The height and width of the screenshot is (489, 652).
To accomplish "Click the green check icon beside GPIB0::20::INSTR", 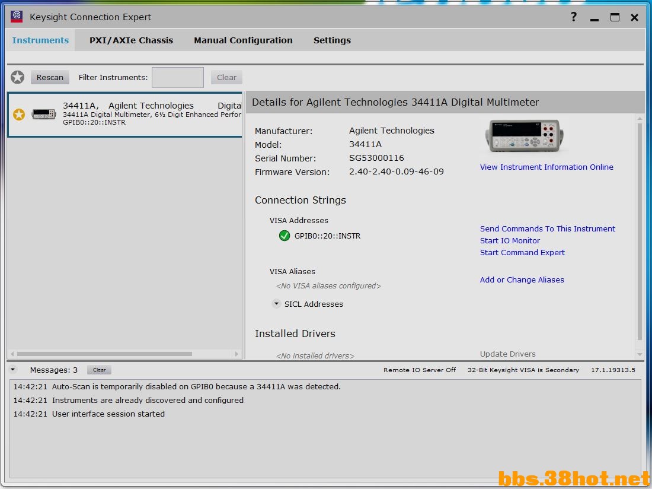I will pos(285,236).
